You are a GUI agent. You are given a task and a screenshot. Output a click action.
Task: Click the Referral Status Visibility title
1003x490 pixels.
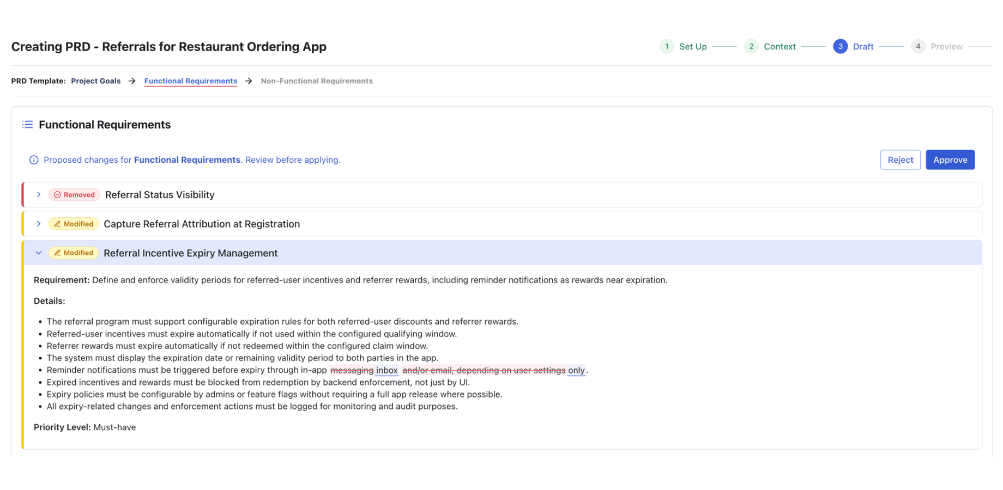click(x=160, y=195)
